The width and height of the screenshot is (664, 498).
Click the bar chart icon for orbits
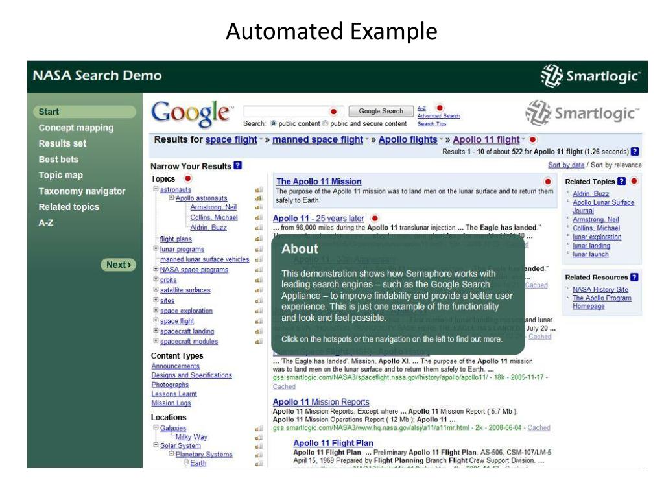[259, 280]
